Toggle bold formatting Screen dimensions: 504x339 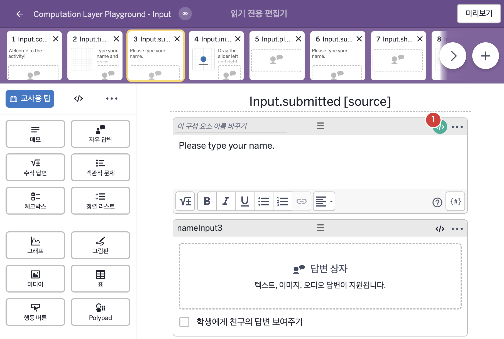point(207,201)
